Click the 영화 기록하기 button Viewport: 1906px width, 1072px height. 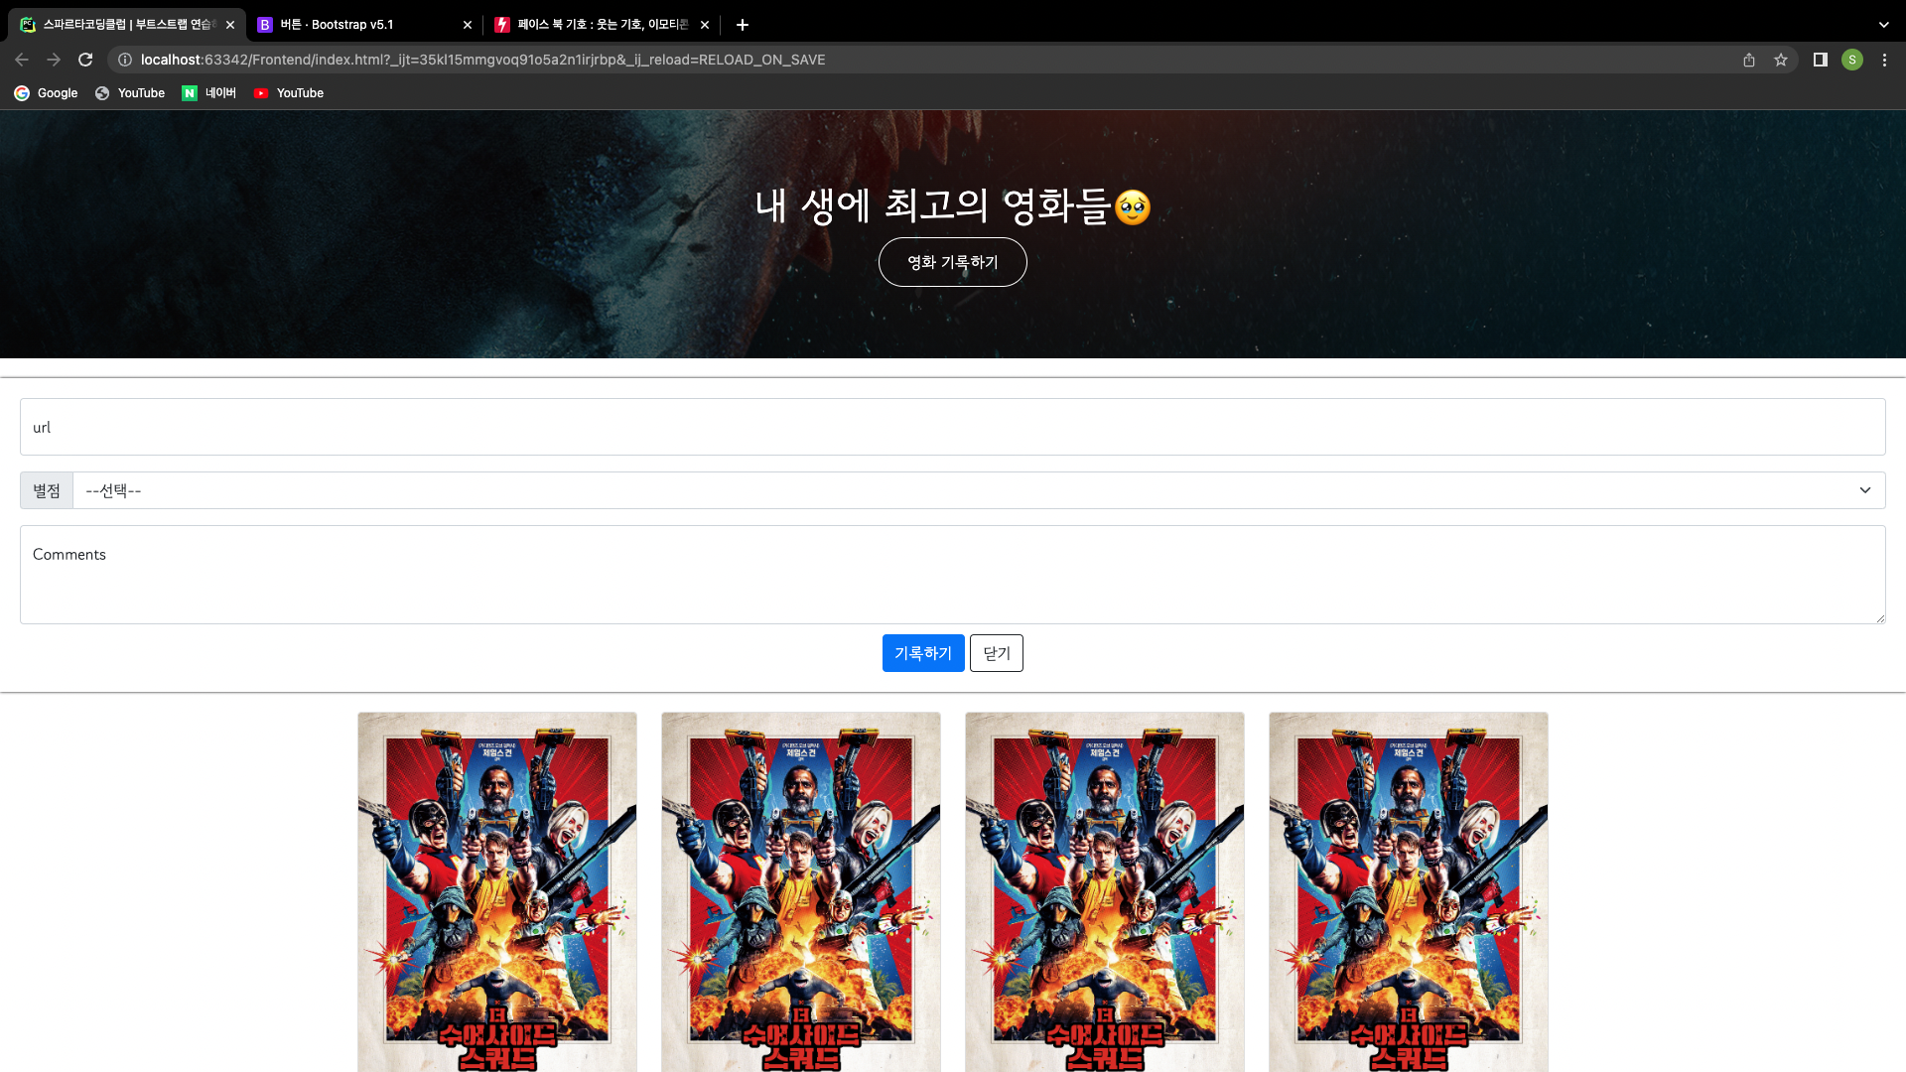(953, 262)
